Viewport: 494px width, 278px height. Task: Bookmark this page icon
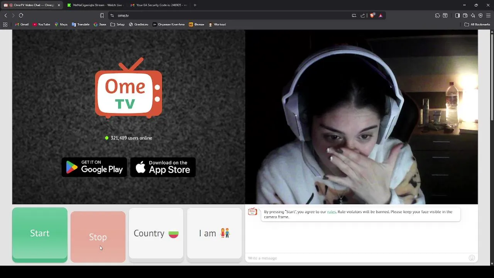102,15
